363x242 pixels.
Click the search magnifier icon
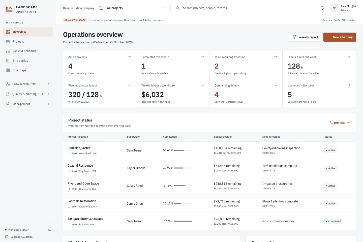(178, 8)
